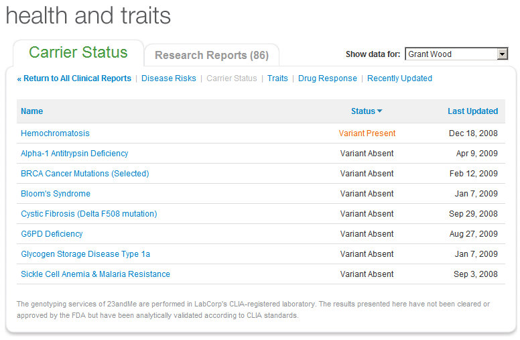Sort the table by Name column
The height and width of the screenshot is (340, 520).
point(32,111)
